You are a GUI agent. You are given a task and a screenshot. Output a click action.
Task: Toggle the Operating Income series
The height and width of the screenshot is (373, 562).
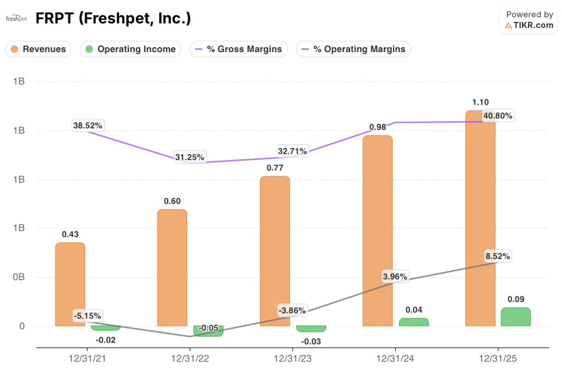130,49
